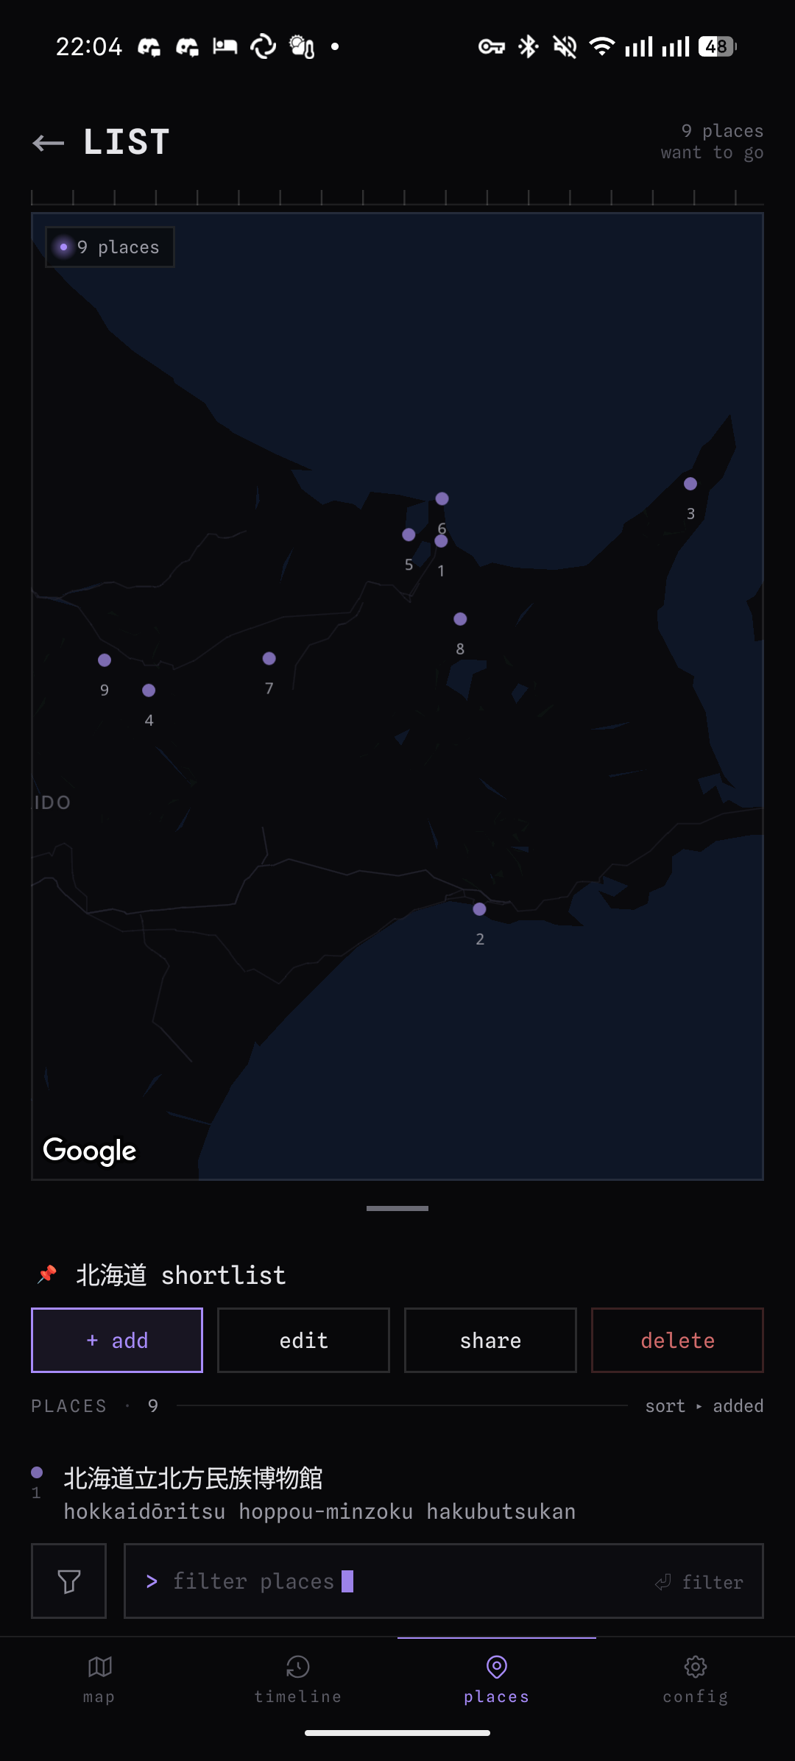The height and width of the screenshot is (1761, 795).
Task: Tap map marker 2 on the south coast
Action: [x=479, y=909]
